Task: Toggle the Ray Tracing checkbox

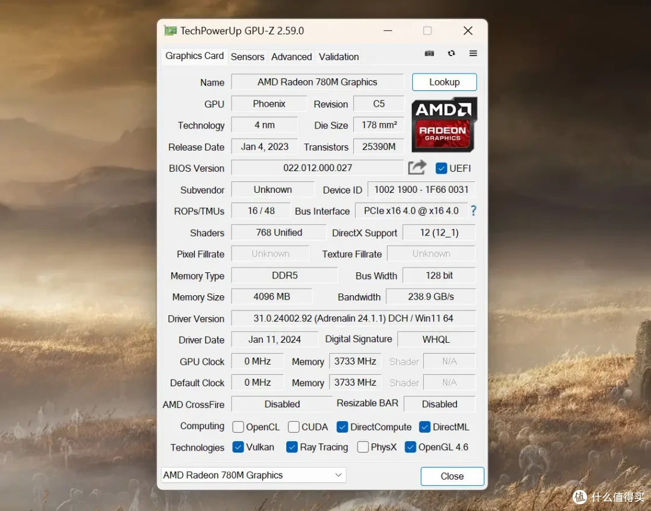Action: (x=292, y=447)
